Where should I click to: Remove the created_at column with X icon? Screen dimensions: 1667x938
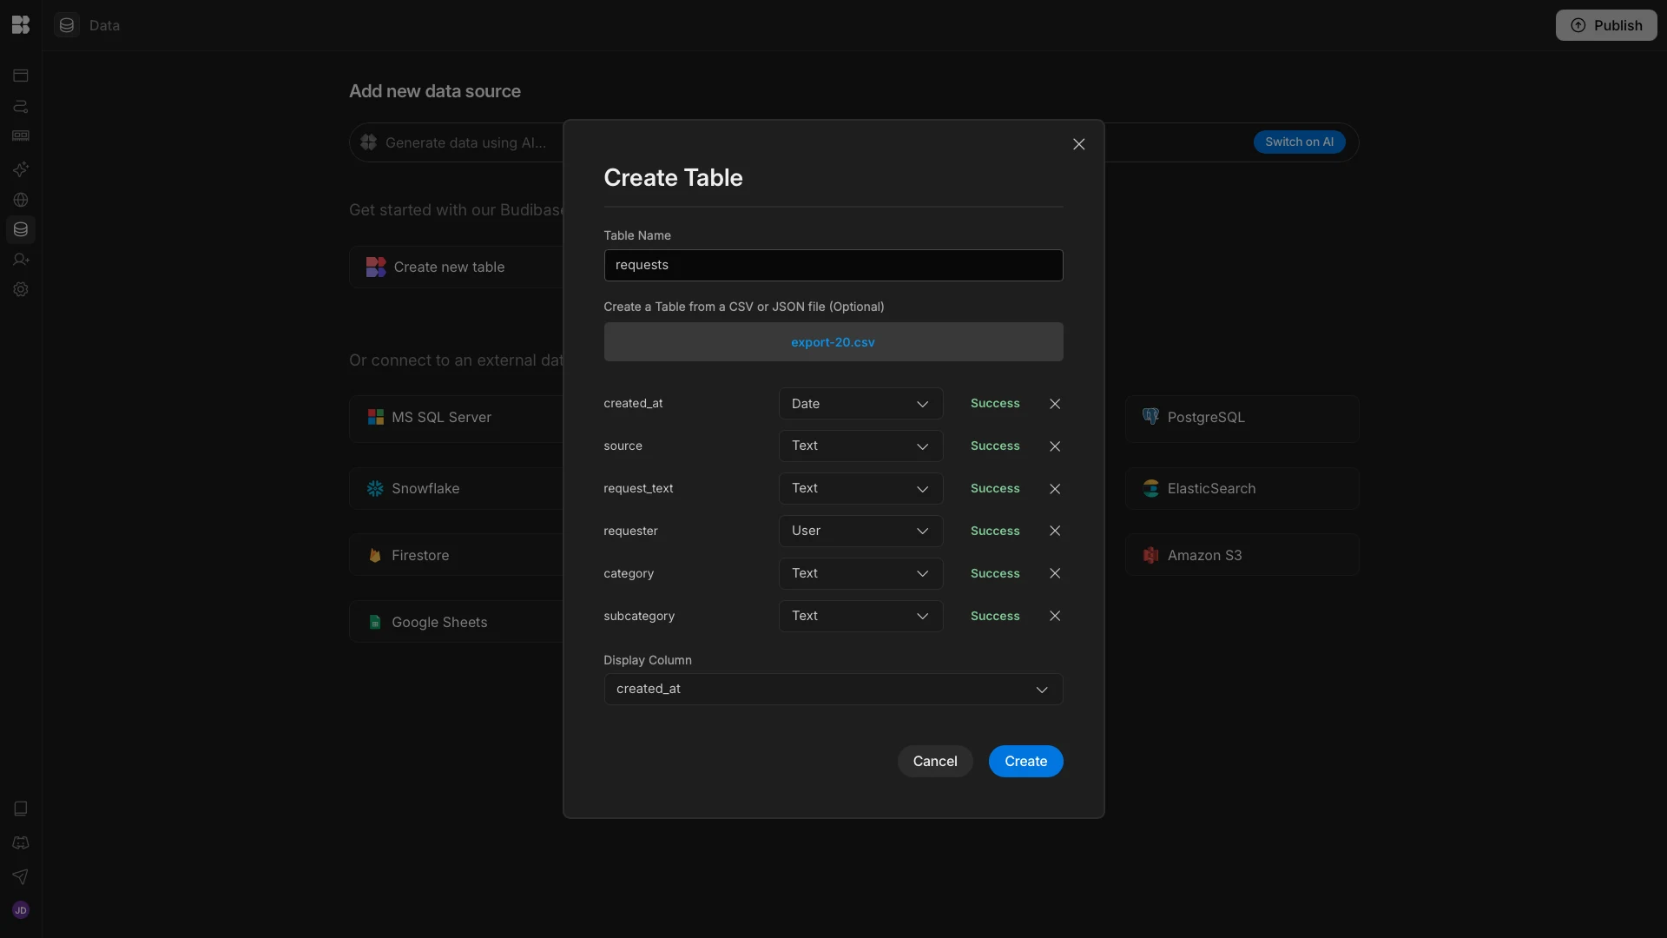pyautogui.click(x=1055, y=404)
